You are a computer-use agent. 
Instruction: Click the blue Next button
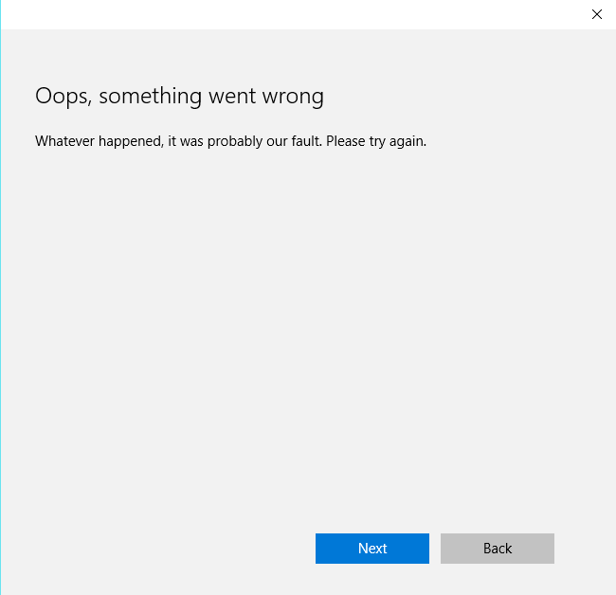click(371, 549)
